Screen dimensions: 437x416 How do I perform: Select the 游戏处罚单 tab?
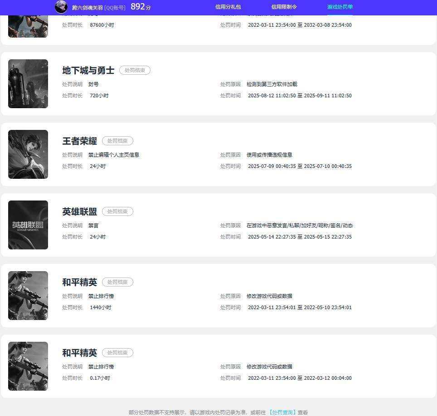[x=340, y=7]
